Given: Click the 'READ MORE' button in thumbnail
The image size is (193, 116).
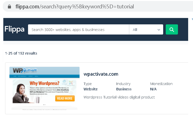Looking at the screenshot, I should (x=65, y=98).
